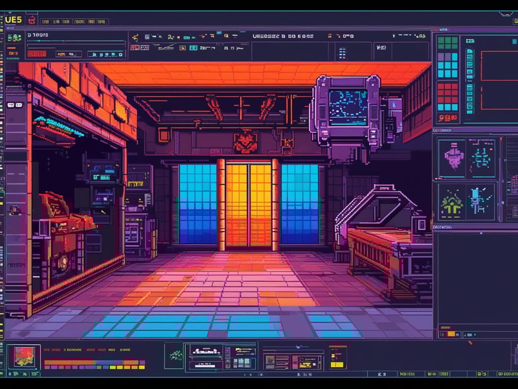Toggle the cyan square button in second toolbar row

point(194,48)
